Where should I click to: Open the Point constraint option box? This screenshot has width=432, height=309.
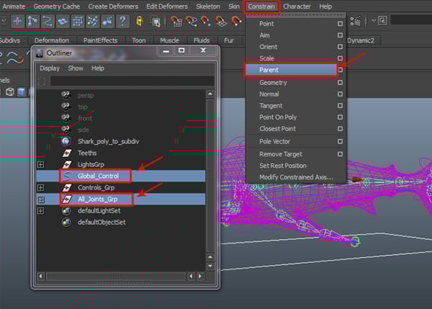[x=340, y=24]
